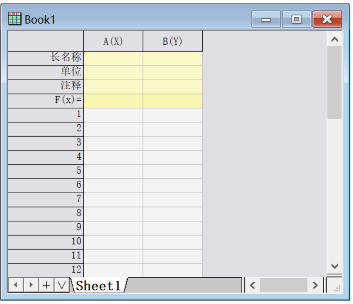This screenshot has height=304, width=353.
Task: Close the Book1 window
Action: click(327, 19)
